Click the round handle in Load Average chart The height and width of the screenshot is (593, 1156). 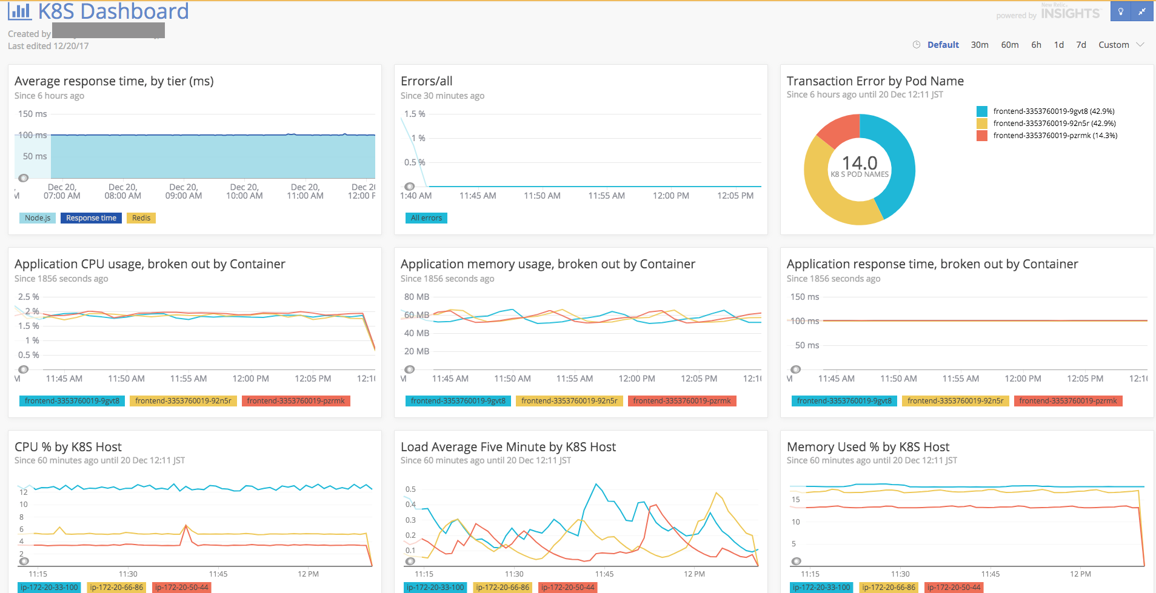[x=410, y=562]
